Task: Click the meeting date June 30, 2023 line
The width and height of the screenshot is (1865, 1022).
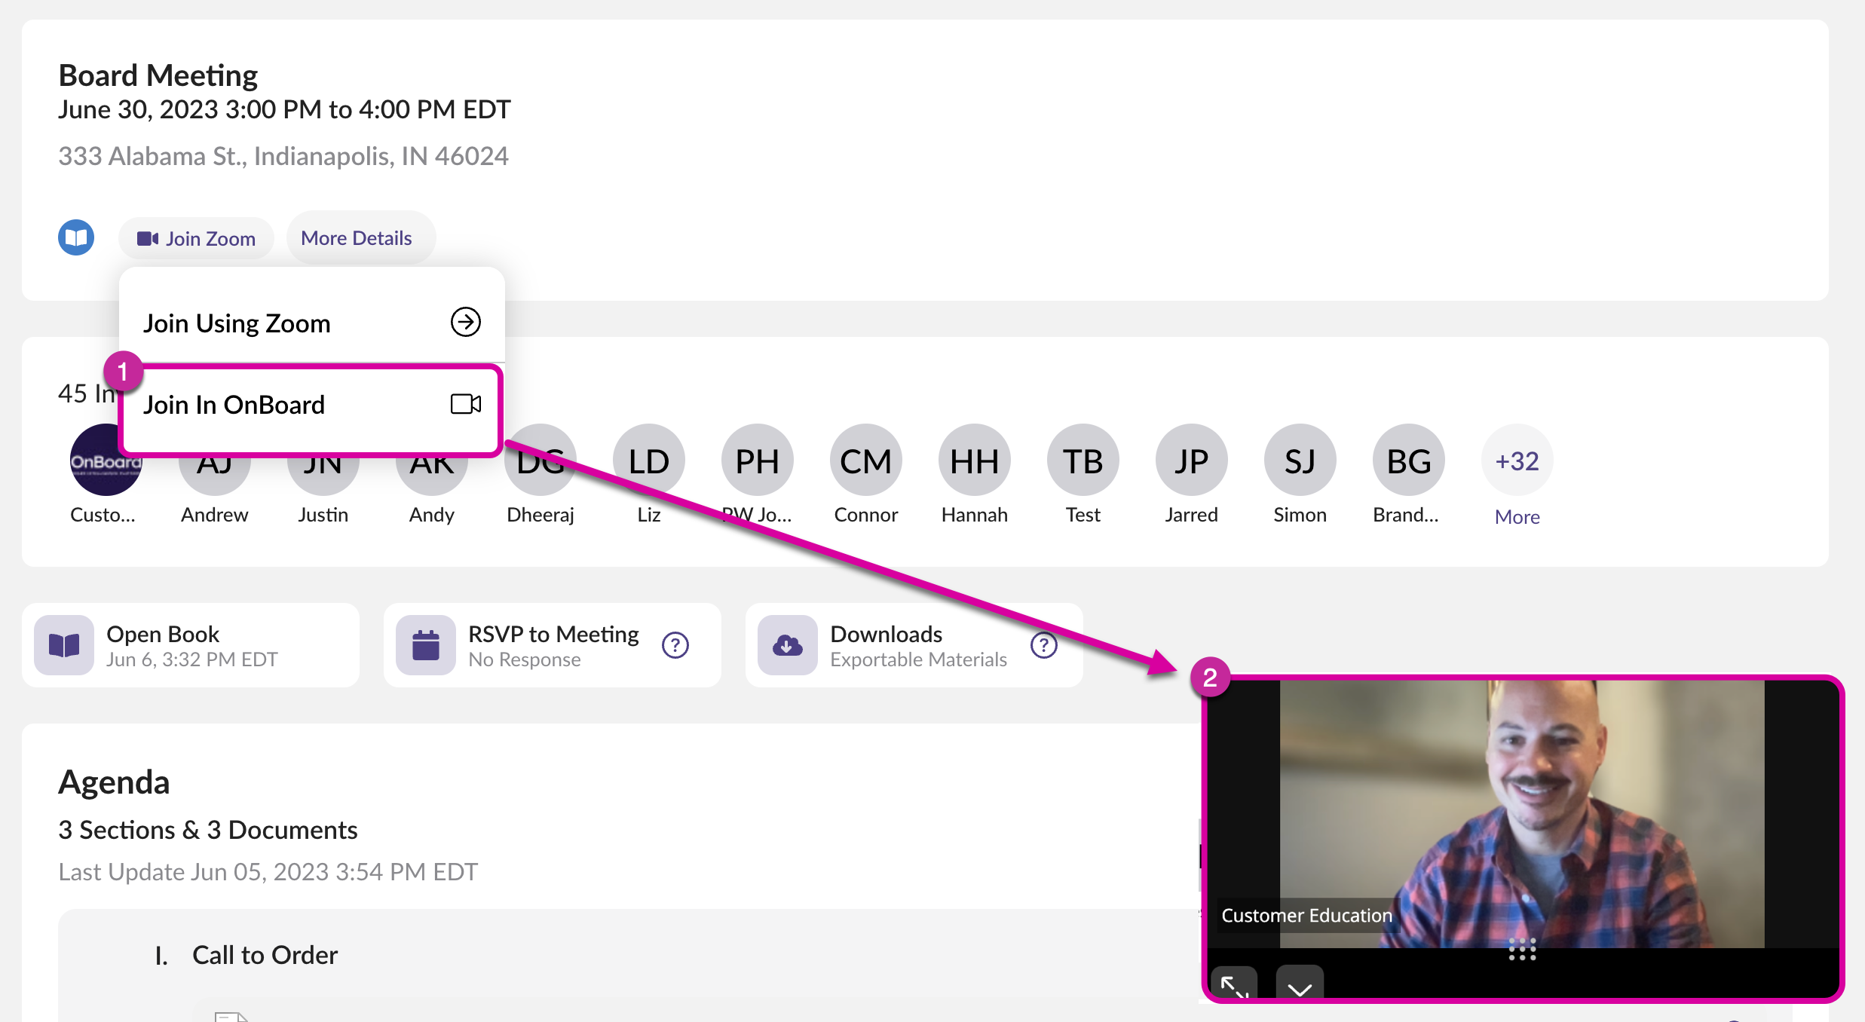Action: click(285, 109)
